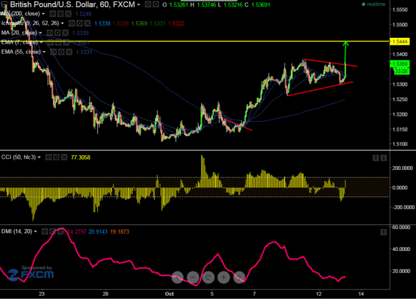Toggle visibility of CCI (50, hlc3)
The width and height of the screenshot is (416, 299).
tap(49, 157)
